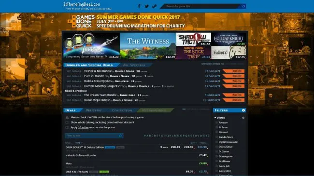Image resolution: width=314 pixels, height=176 pixels.
Task: Click Bundle button for VR Pick & Mix
Action: tap(234, 71)
